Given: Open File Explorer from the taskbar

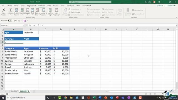Looking at the screenshot, I should (71, 97).
